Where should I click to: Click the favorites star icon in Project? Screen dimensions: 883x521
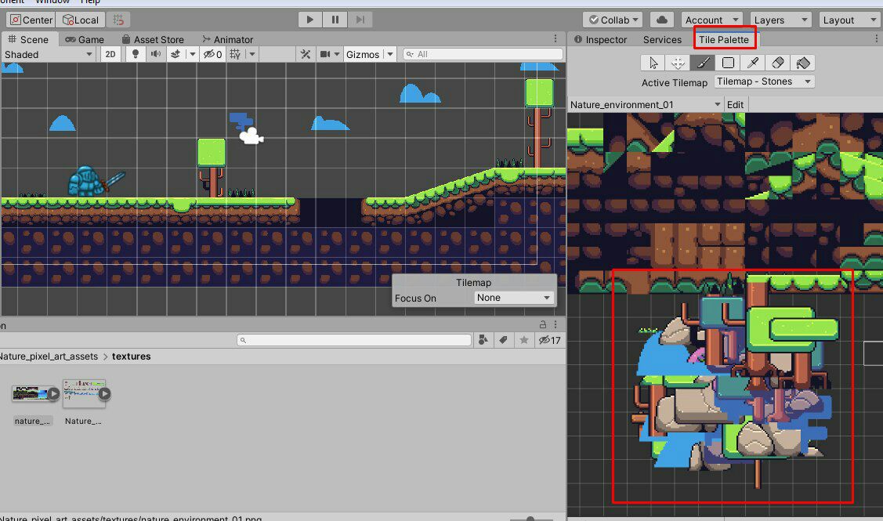click(523, 340)
